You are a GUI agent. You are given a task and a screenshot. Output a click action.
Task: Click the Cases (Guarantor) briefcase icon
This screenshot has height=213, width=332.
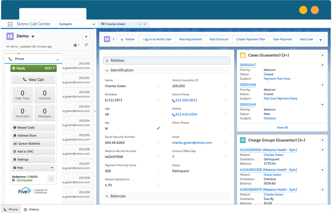(243, 55)
